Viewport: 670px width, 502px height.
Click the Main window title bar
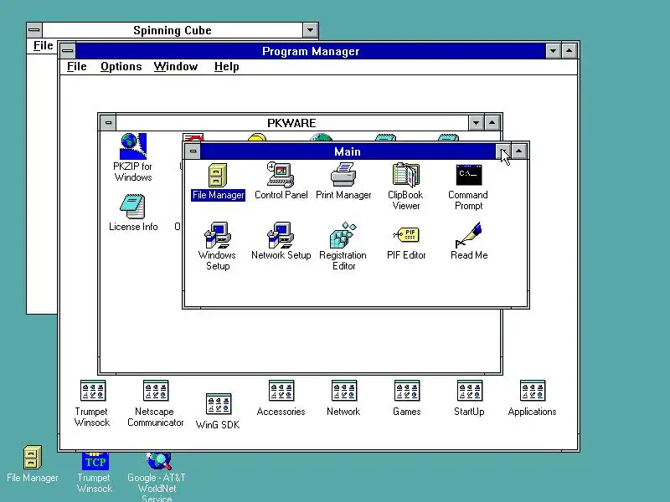click(348, 151)
